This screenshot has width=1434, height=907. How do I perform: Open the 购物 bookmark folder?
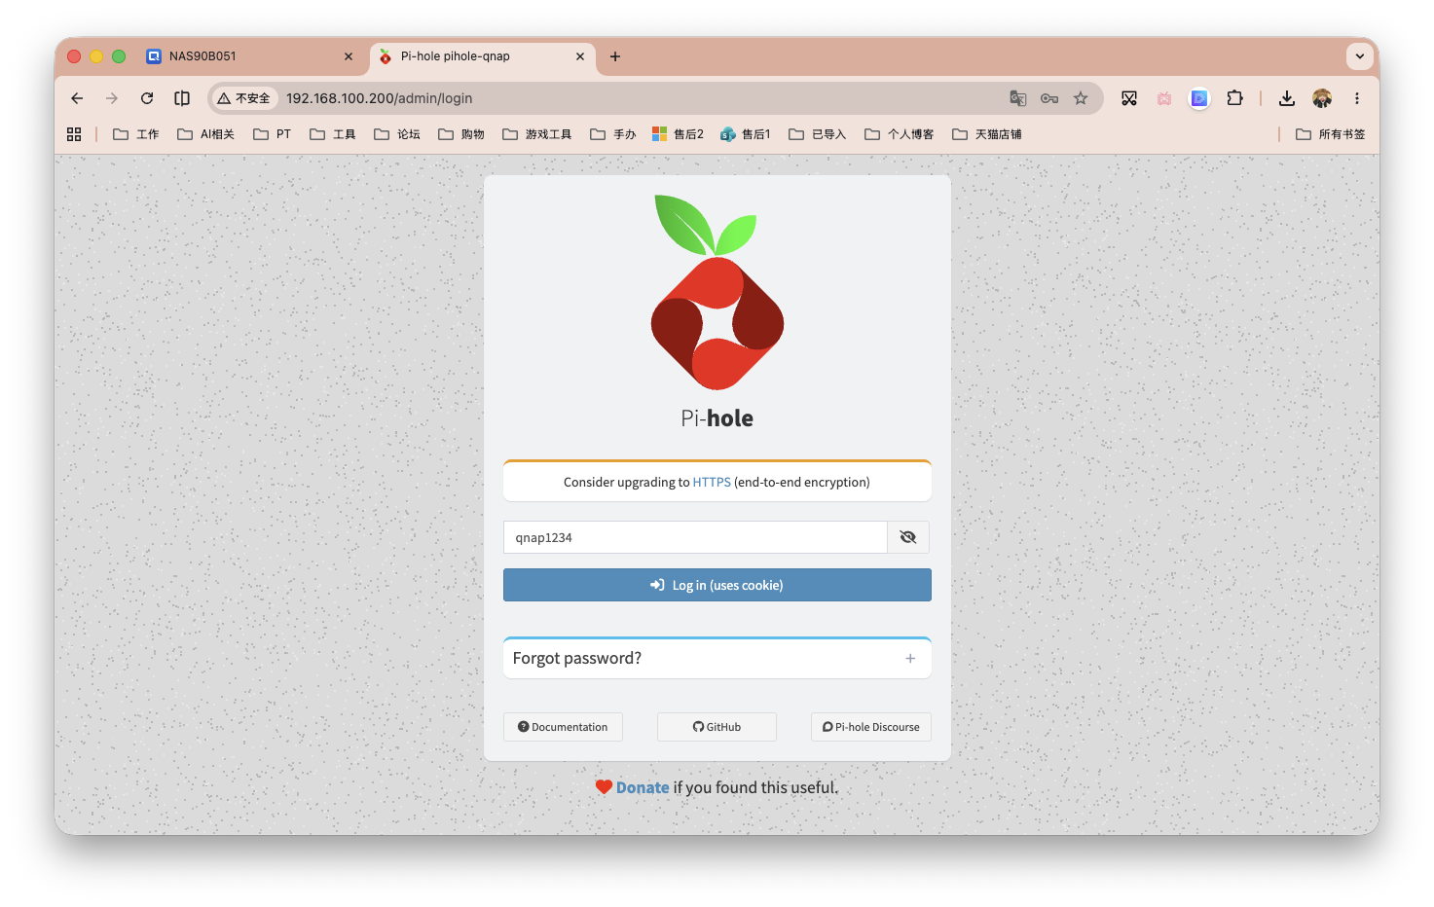pos(461,134)
